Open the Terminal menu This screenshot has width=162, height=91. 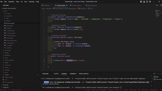pyautogui.click(x=31, y=2)
